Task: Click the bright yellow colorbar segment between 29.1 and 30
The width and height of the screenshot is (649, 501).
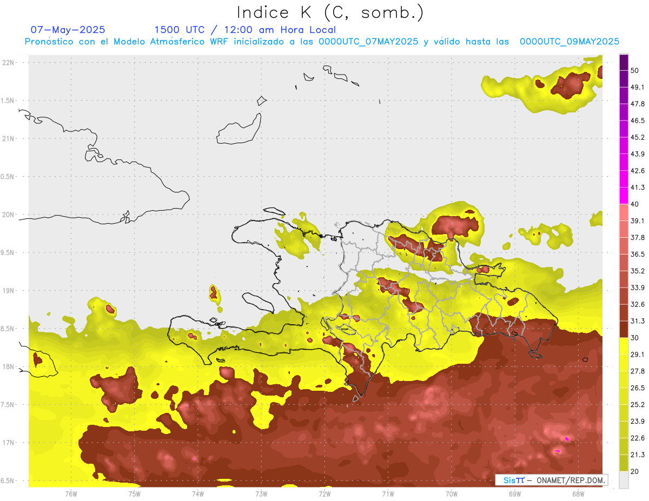Action: click(x=624, y=346)
